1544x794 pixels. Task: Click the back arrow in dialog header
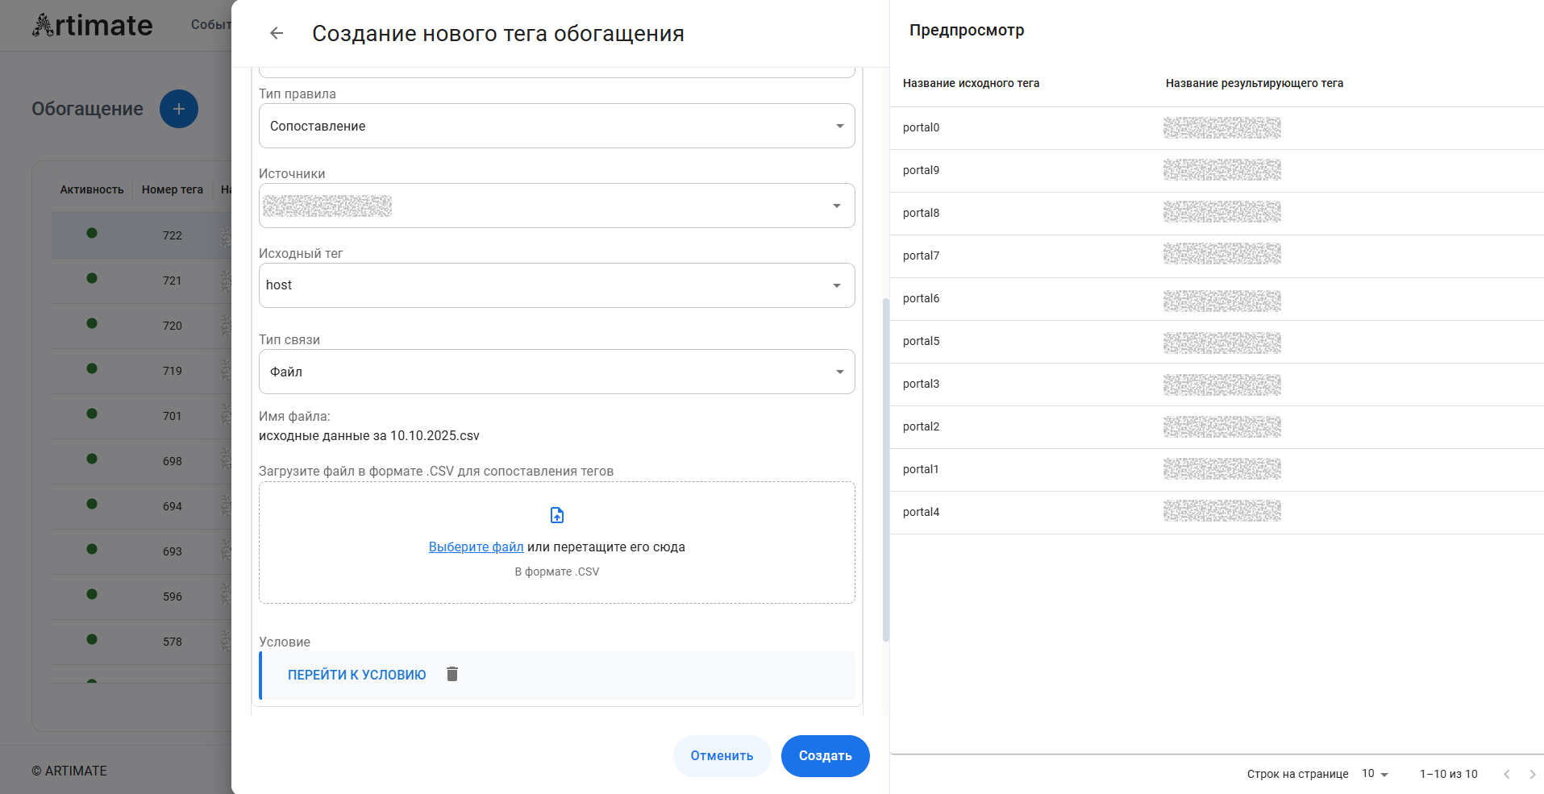[x=277, y=33]
